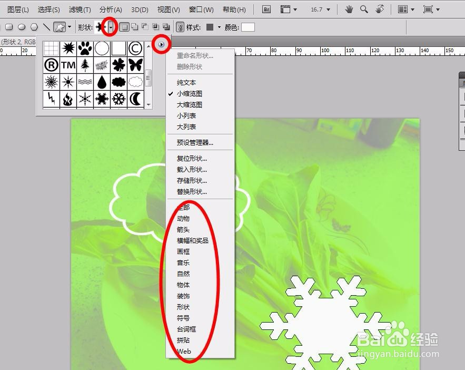Open the 视图 menu

167,9
